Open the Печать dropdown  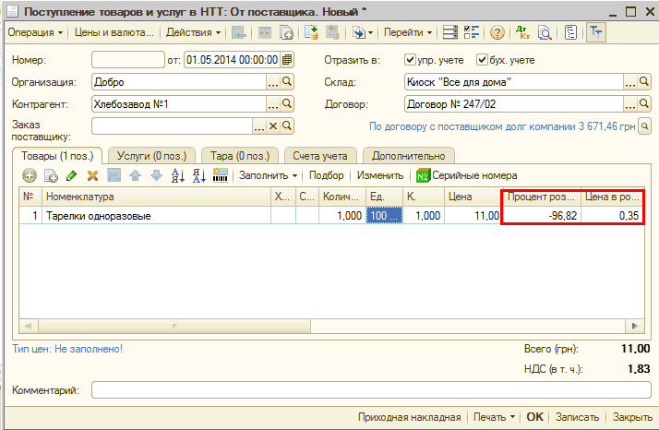pyautogui.click(x=494, y=417)
